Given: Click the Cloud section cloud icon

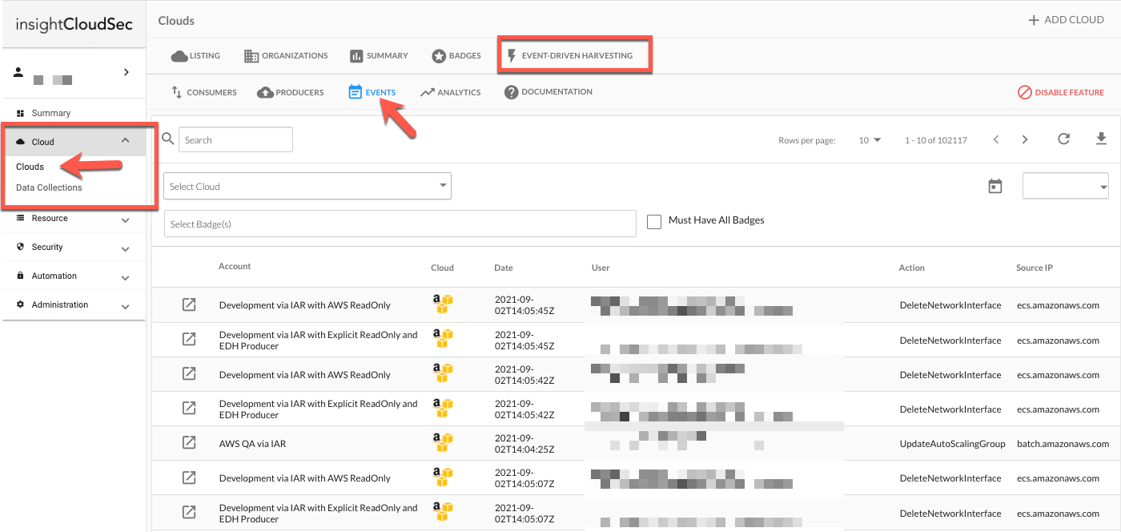Looking at the screenshot, I should [20, 142].
